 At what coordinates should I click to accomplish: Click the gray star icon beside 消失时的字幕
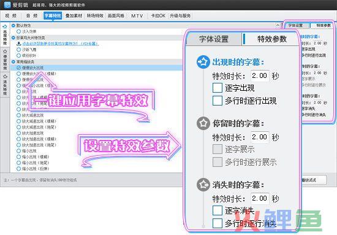203,185
